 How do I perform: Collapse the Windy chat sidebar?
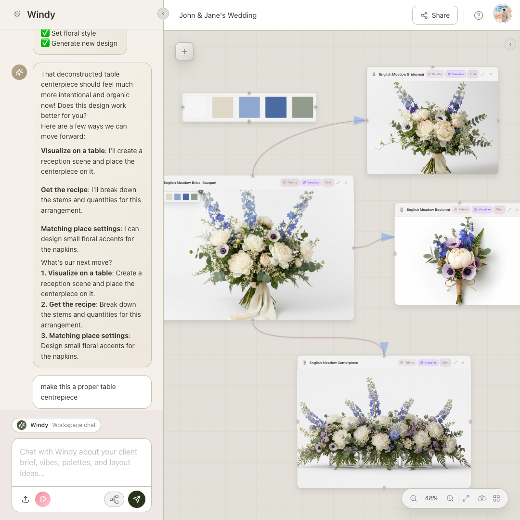[163, 13]
